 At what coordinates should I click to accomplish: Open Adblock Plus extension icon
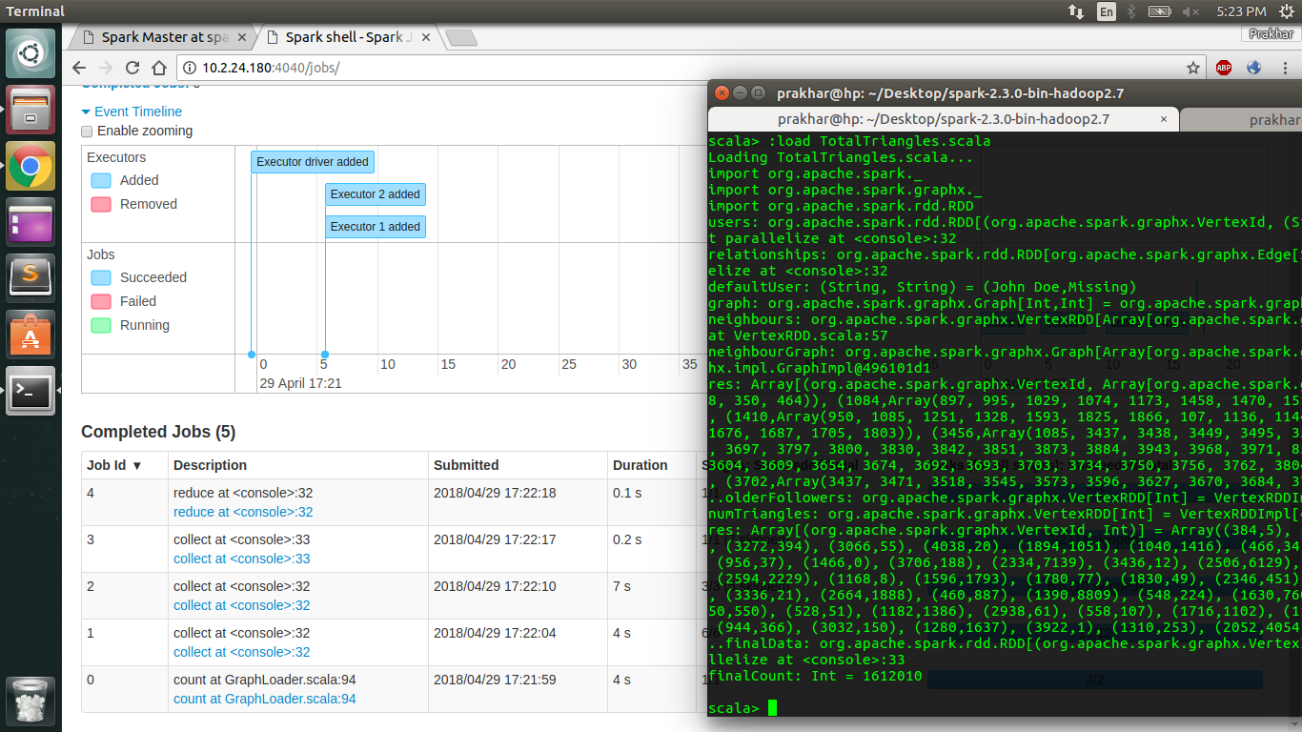click(x=1224, y=68)
